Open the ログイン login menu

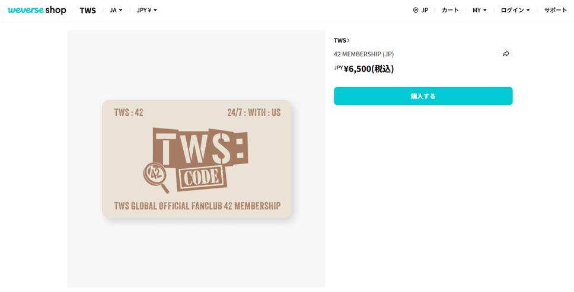[515, 10]
